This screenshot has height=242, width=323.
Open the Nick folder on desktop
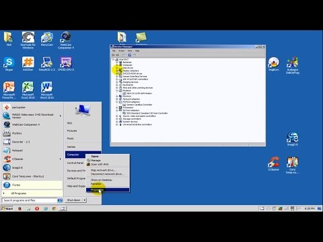click(x=9, y=39)
